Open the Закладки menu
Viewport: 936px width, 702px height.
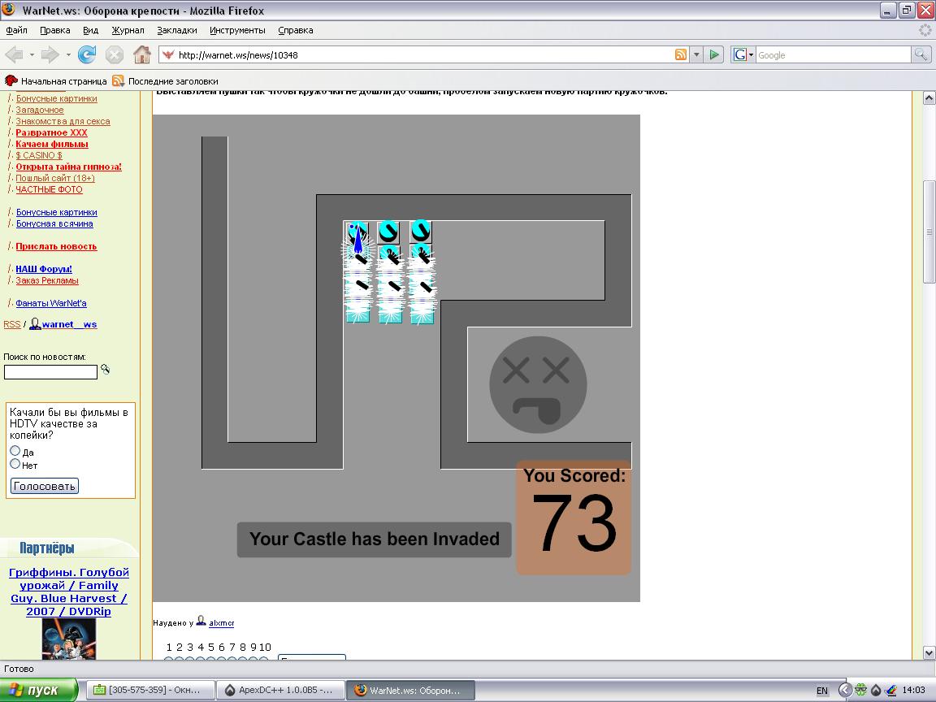[x=176, y=30]
